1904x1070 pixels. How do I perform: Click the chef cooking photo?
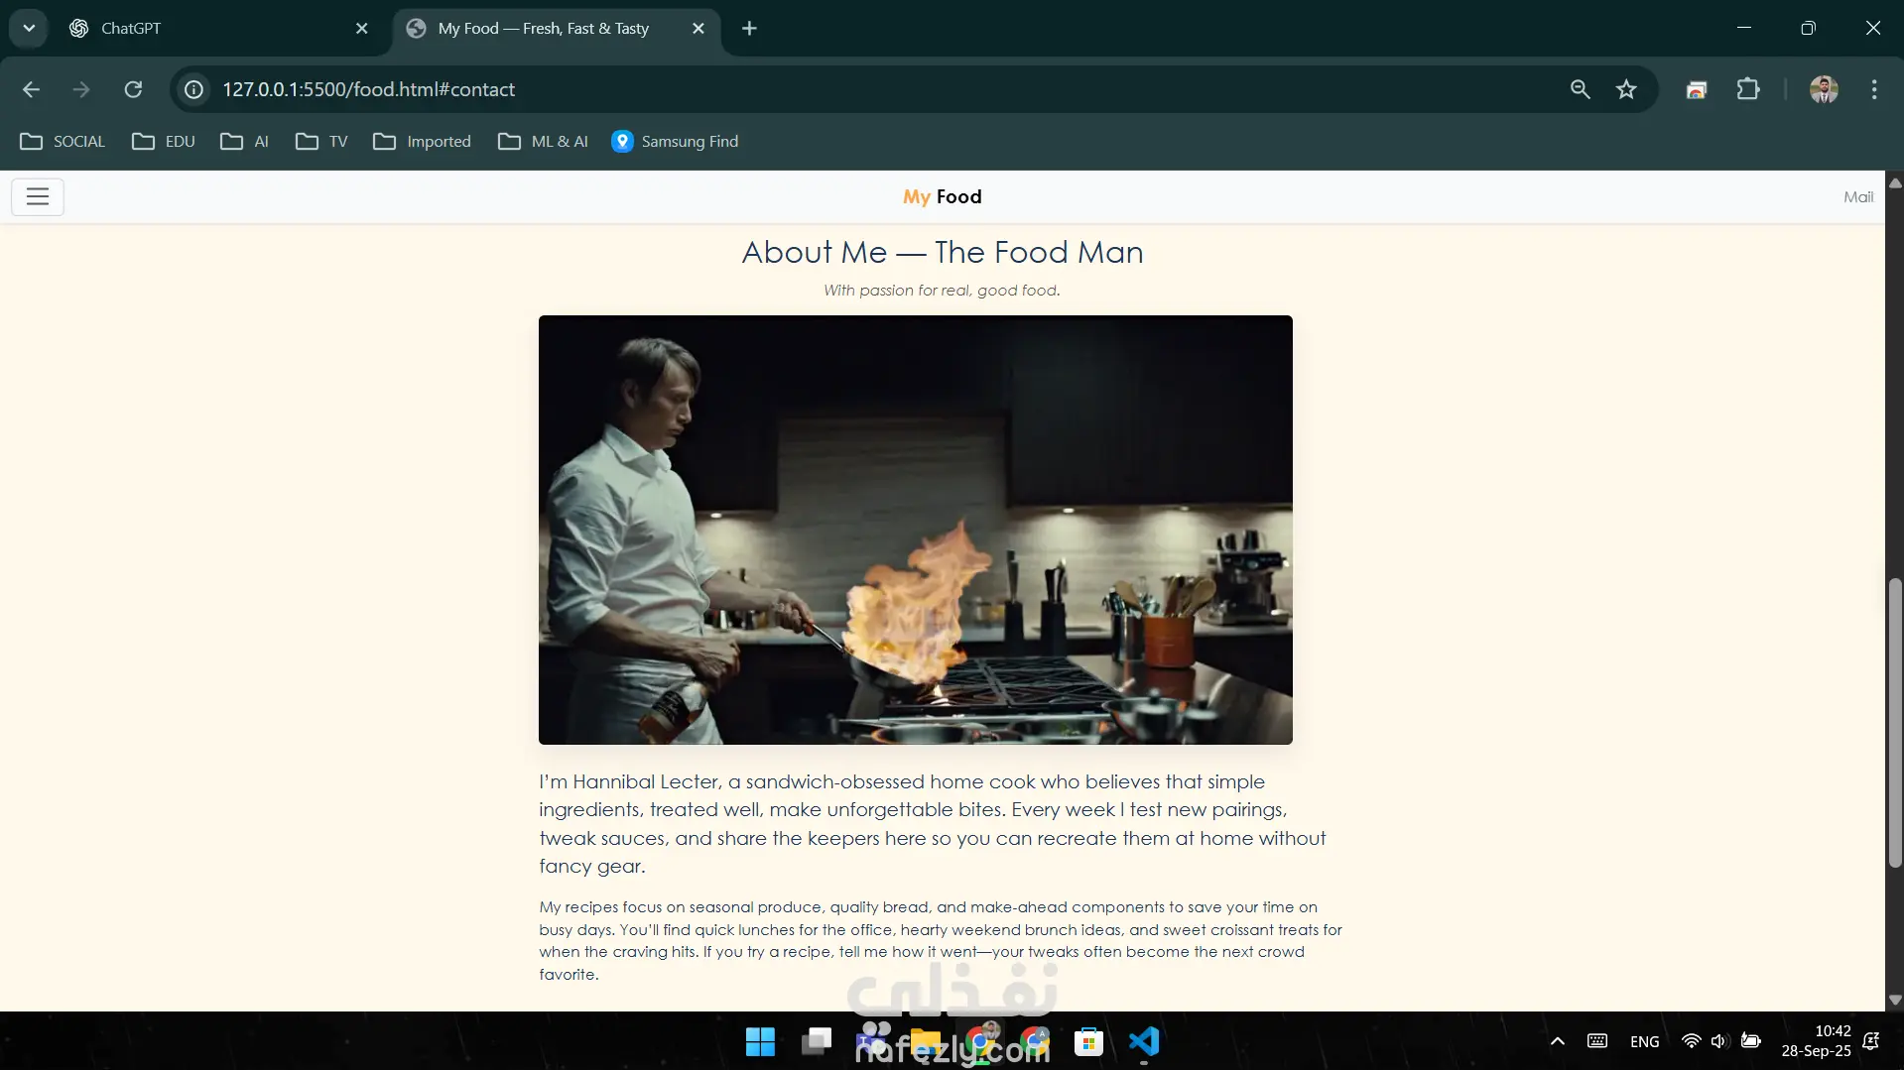(x=916, y=530)
